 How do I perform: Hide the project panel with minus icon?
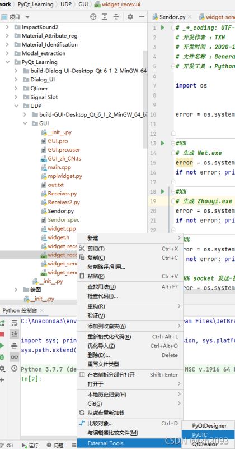[x=141, y=17]
